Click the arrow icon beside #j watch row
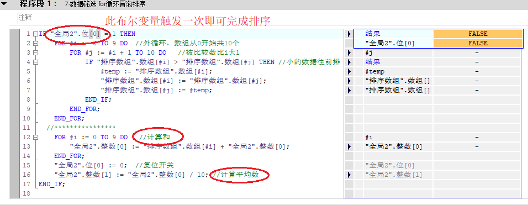 pyautogui.click(x=349, y=53)
